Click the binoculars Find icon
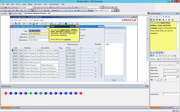 coord(69,7)
